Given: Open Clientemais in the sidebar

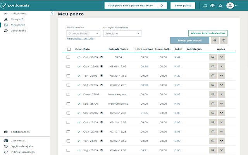Looking at the screenshot, I should click(x=18, y=141).
